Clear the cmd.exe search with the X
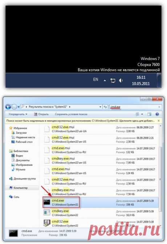The image size is (167, 244). [159, 107]
